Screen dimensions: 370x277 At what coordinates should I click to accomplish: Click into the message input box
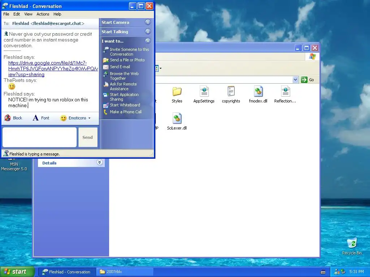pyautogui.click(x=39, y=137)
